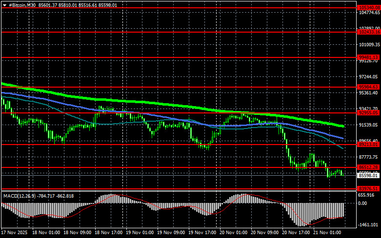Viewport: 381px width, 238px height.
Task: Click the 99481.13 price level marker
Action: [368, 57]
